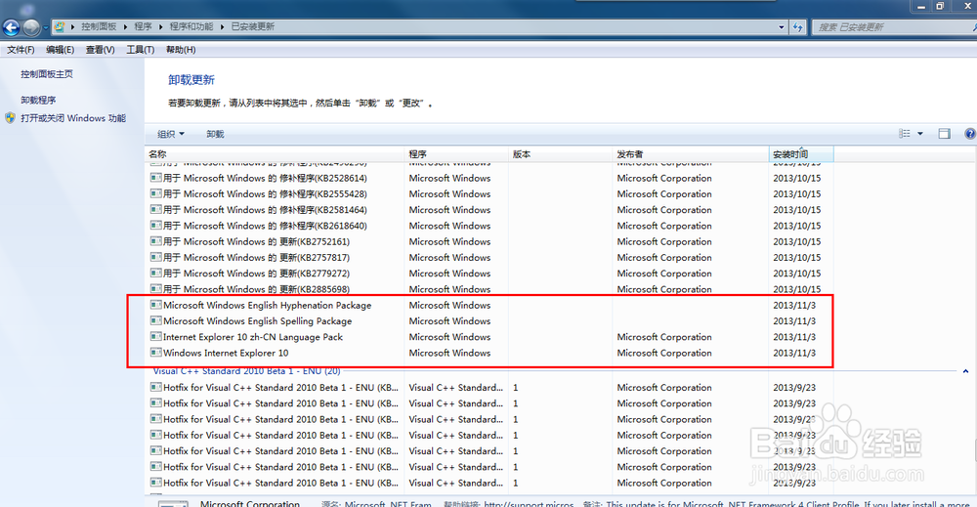Select Microsoft Windows English Hyphenation Package name
Image resolution: width=977 pixels, height=507 pixels.
[268, 305]
